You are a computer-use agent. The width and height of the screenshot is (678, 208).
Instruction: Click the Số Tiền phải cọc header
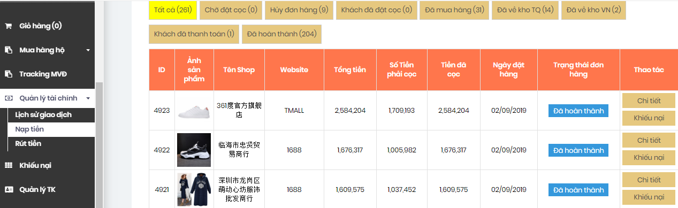click(x=402, y=70)
